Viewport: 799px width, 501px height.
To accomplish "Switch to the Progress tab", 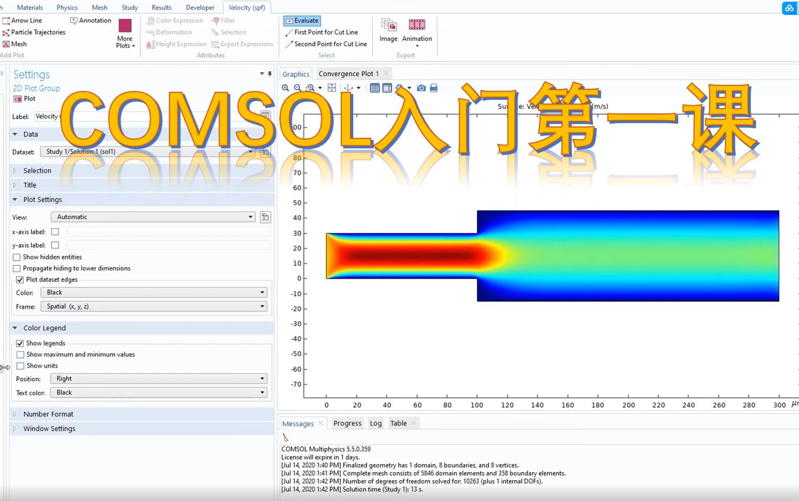I will (x=347, y=423).
